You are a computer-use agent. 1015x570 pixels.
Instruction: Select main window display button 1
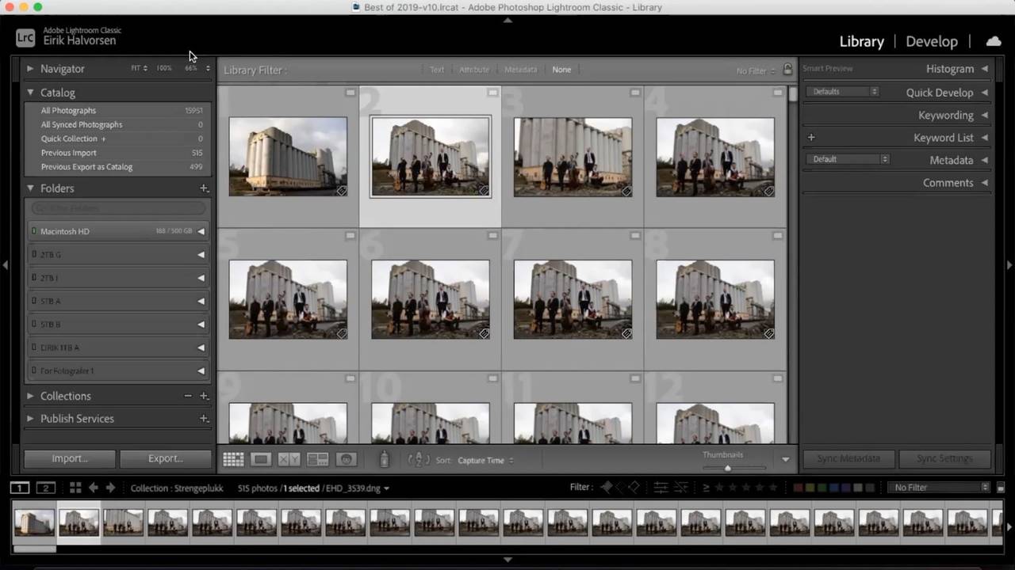[x=20, y=488]
